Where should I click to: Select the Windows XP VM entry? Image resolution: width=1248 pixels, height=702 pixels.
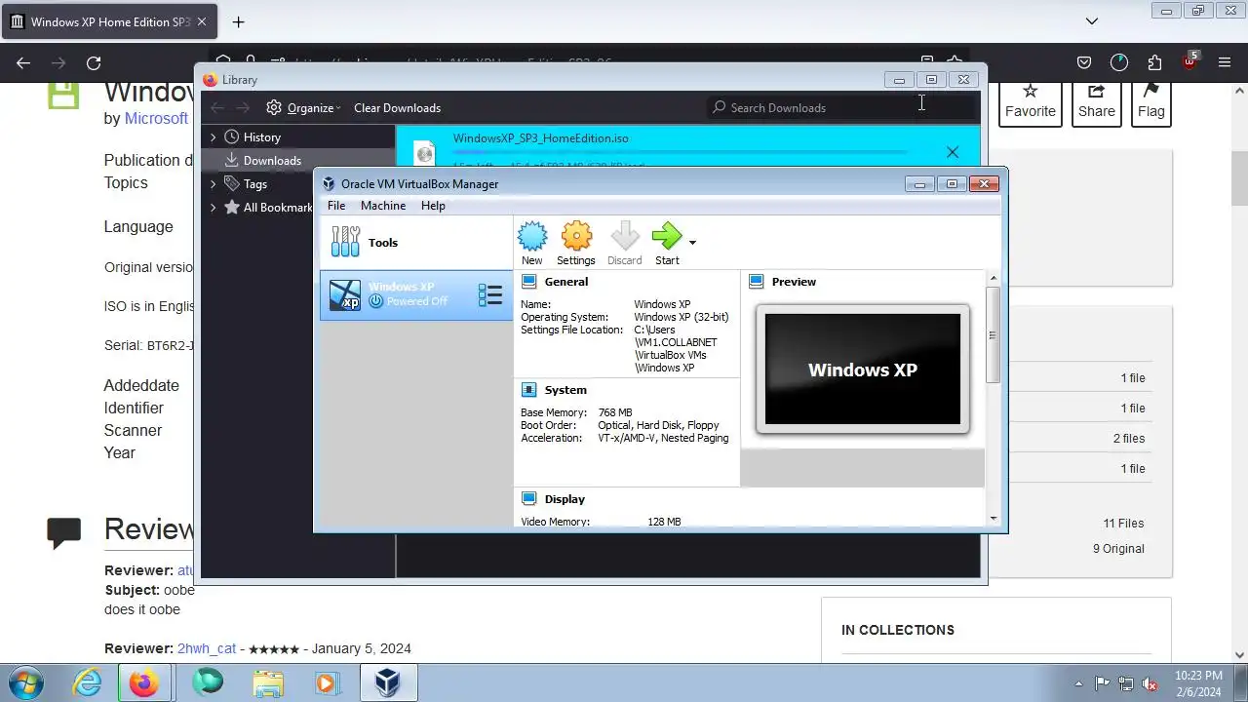click(416, 294)
